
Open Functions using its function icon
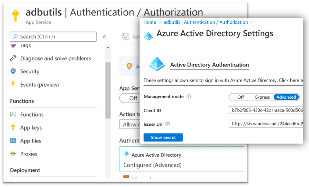pos(13,114)
